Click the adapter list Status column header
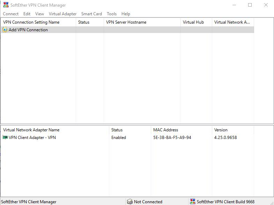The width and height of the screenshot is (274, 205). [x=130, y=130]
